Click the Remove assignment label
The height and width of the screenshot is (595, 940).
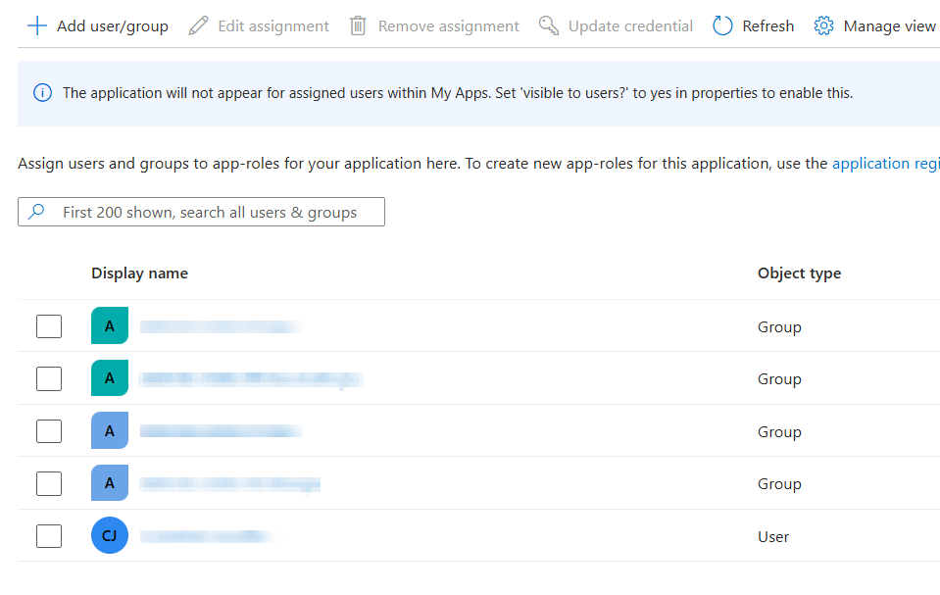[448, 26]
